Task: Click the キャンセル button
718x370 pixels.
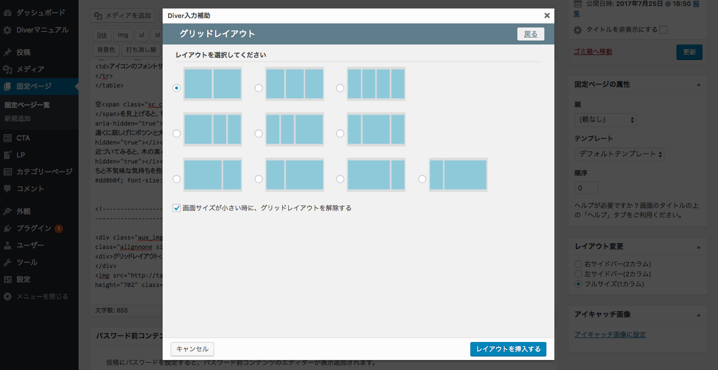Action: (x=192, y=349)
